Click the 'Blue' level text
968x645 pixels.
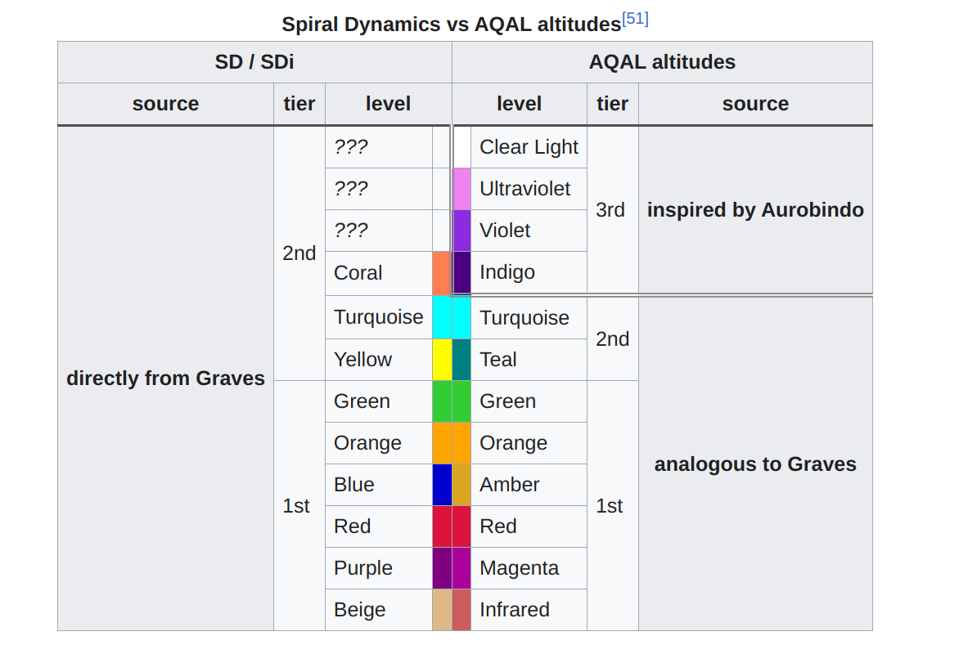(x=354, y=485)
